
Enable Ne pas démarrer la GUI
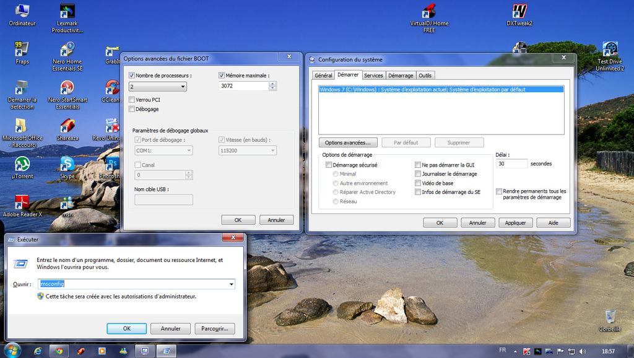(418, 165)
